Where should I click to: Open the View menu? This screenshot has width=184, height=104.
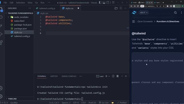tap(30, 3)
